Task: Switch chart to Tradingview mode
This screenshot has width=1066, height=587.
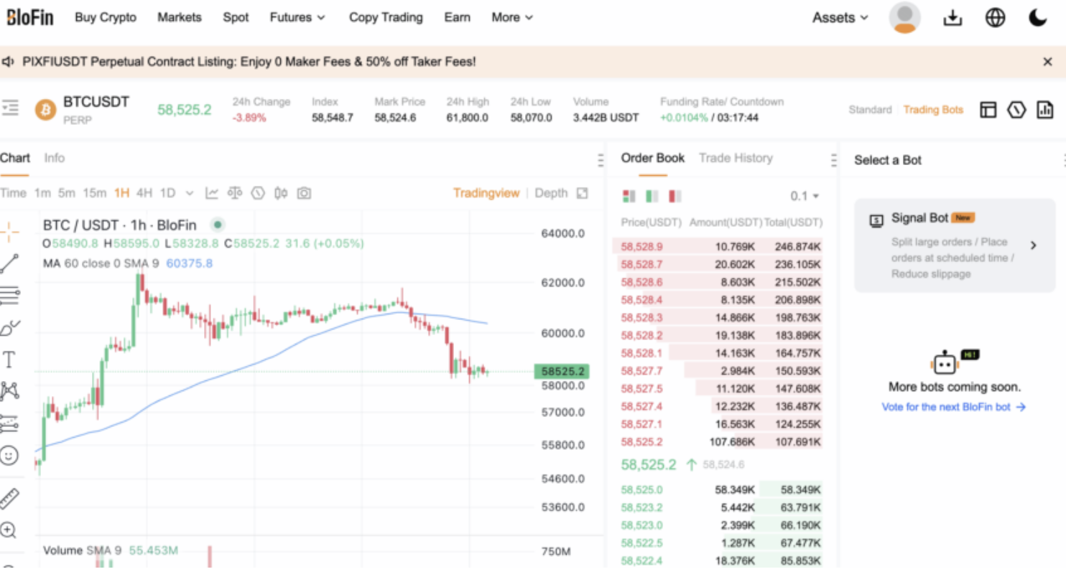Action: click(x=486, y=193)
